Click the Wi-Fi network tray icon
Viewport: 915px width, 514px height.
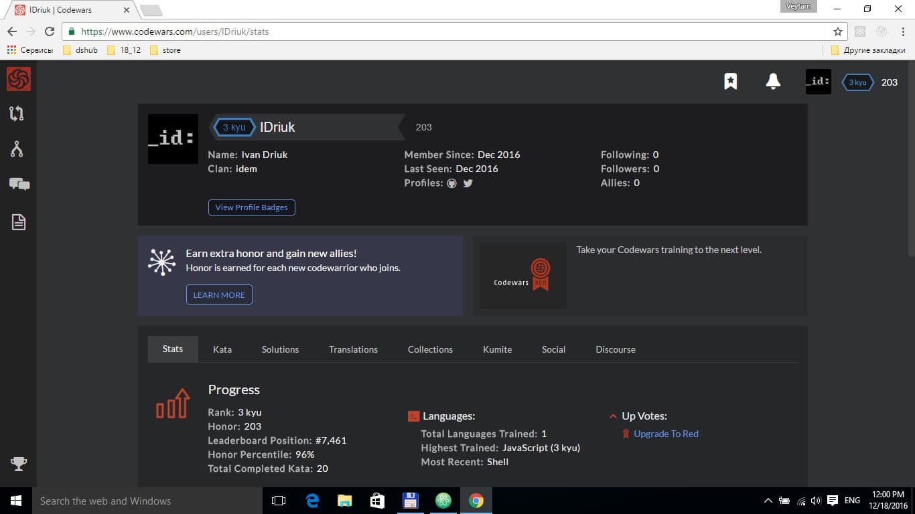pyautogui.click(x=801, y=501)
